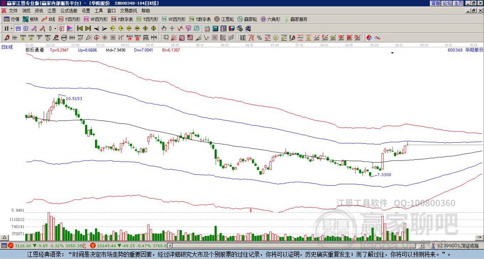Open the 板块 sector view
The image size is (484, 259).
[x=30, y=19]
